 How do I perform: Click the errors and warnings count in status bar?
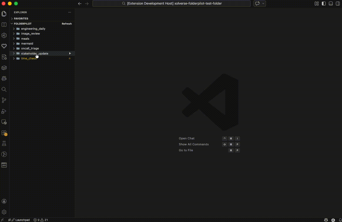coord(41,220)
